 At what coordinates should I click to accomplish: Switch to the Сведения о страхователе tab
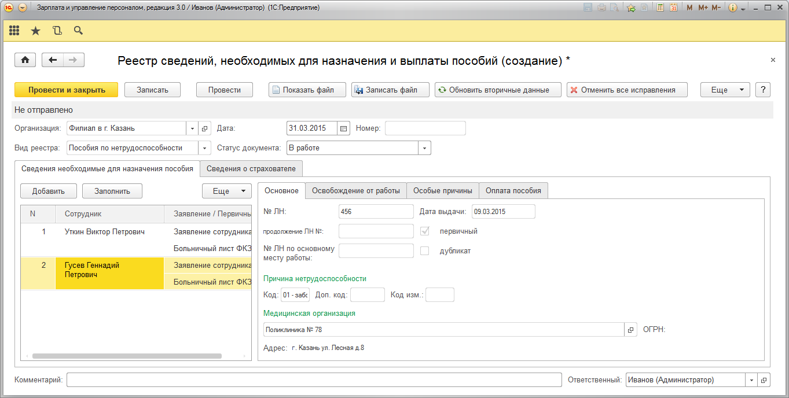pyautogui.click(x=251, y=169)
